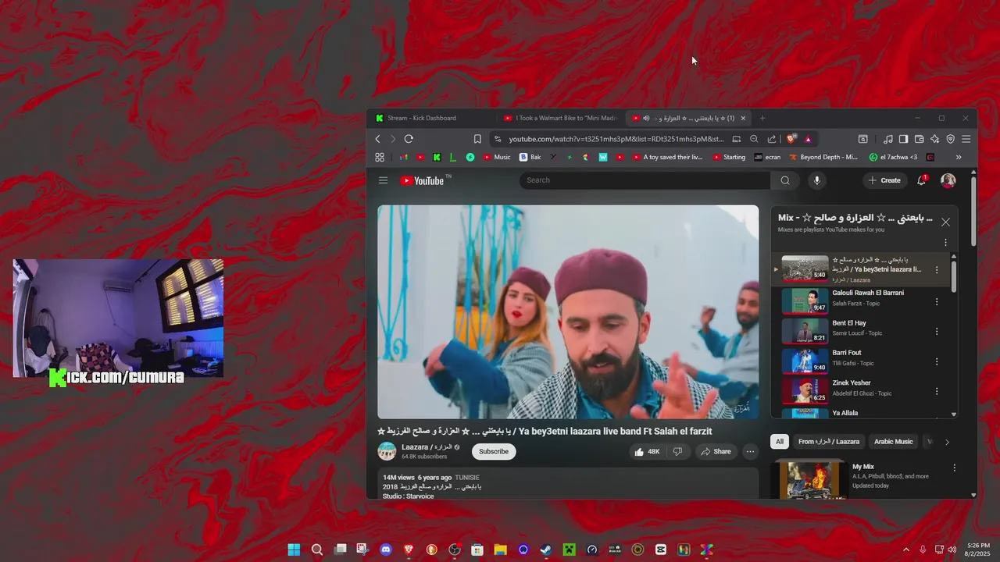
Task: Open YouTube notifications bell
Action: pyautogui.click(x=922, y=180)
